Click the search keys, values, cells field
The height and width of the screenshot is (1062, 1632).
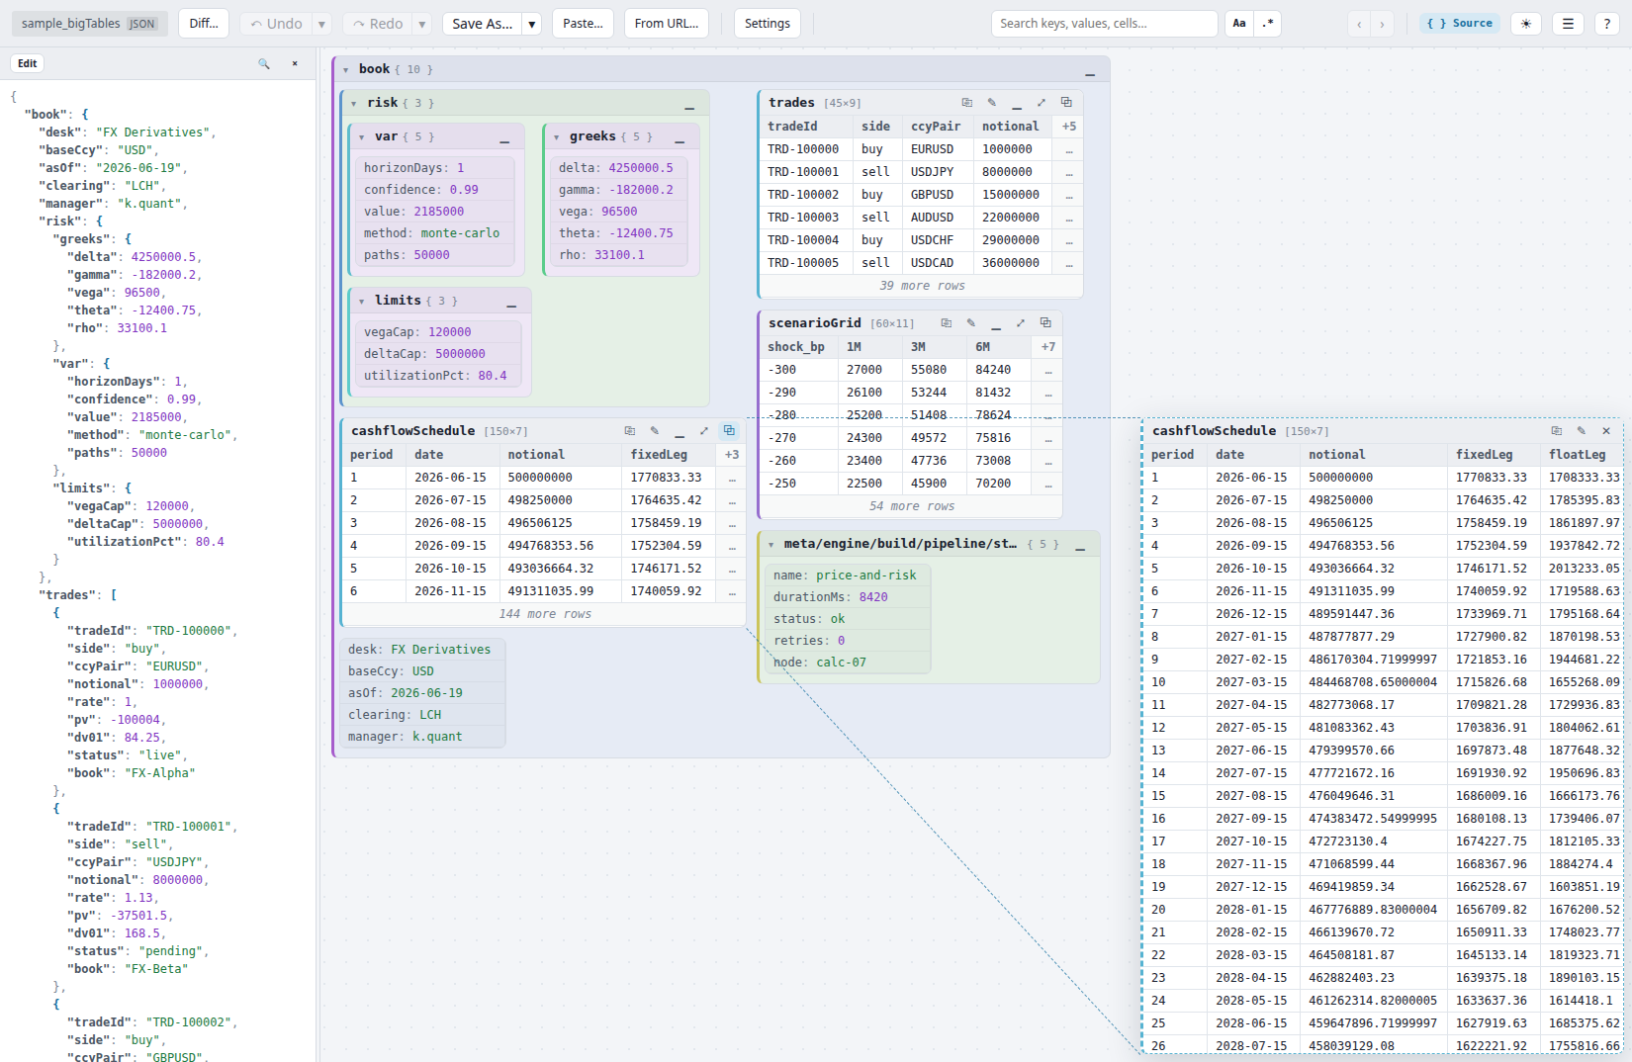pos(1104,24)
